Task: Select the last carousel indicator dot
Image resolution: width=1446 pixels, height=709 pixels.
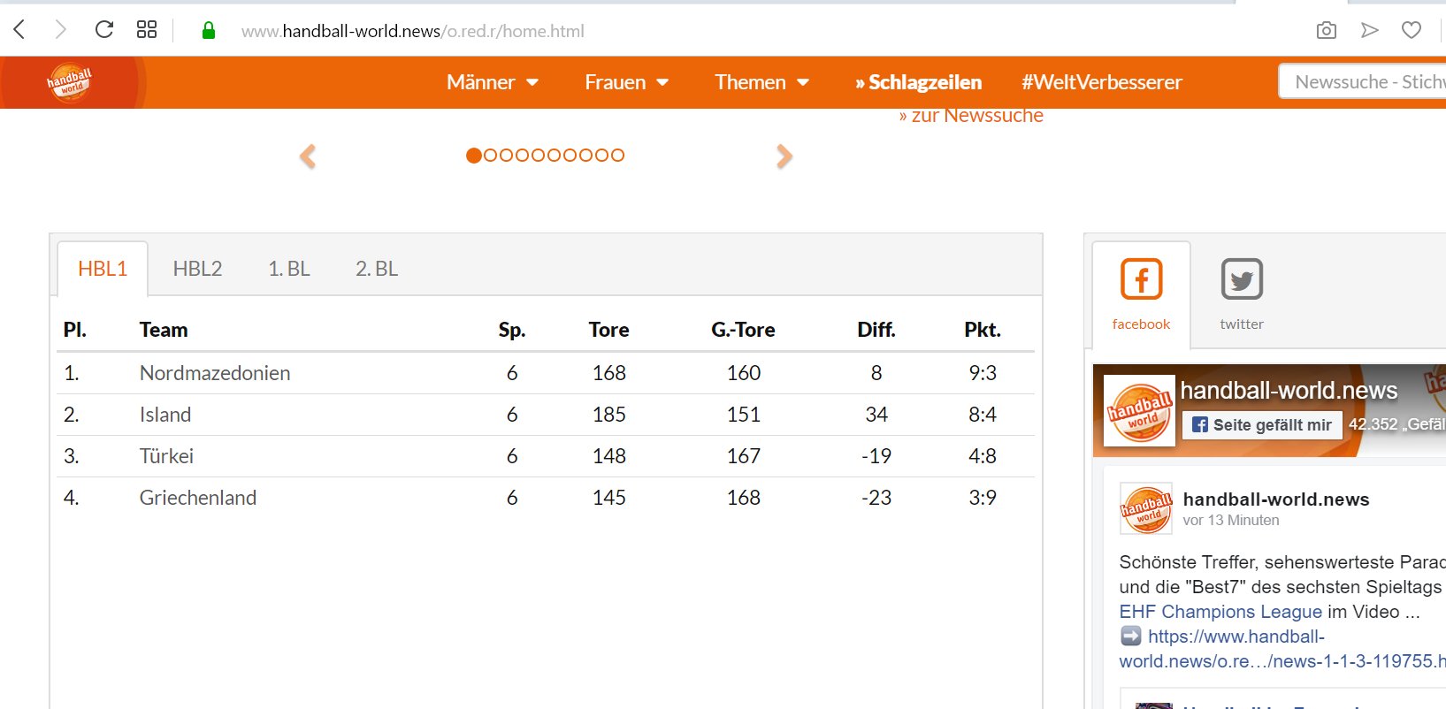Action: (x=617, y=156)
